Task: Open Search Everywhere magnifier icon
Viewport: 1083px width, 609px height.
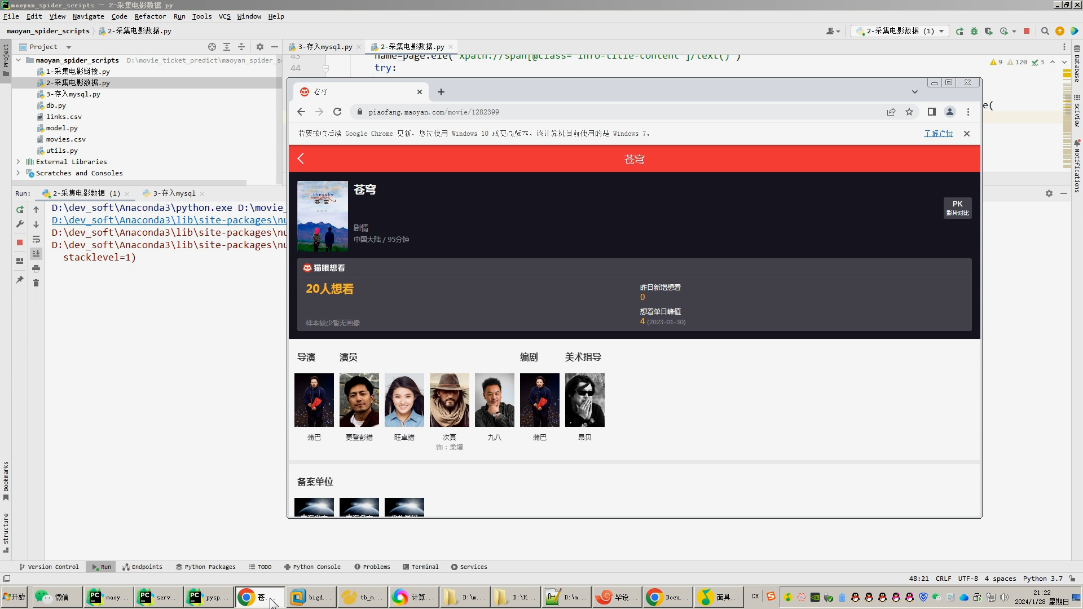Action: coord(1045,32)
